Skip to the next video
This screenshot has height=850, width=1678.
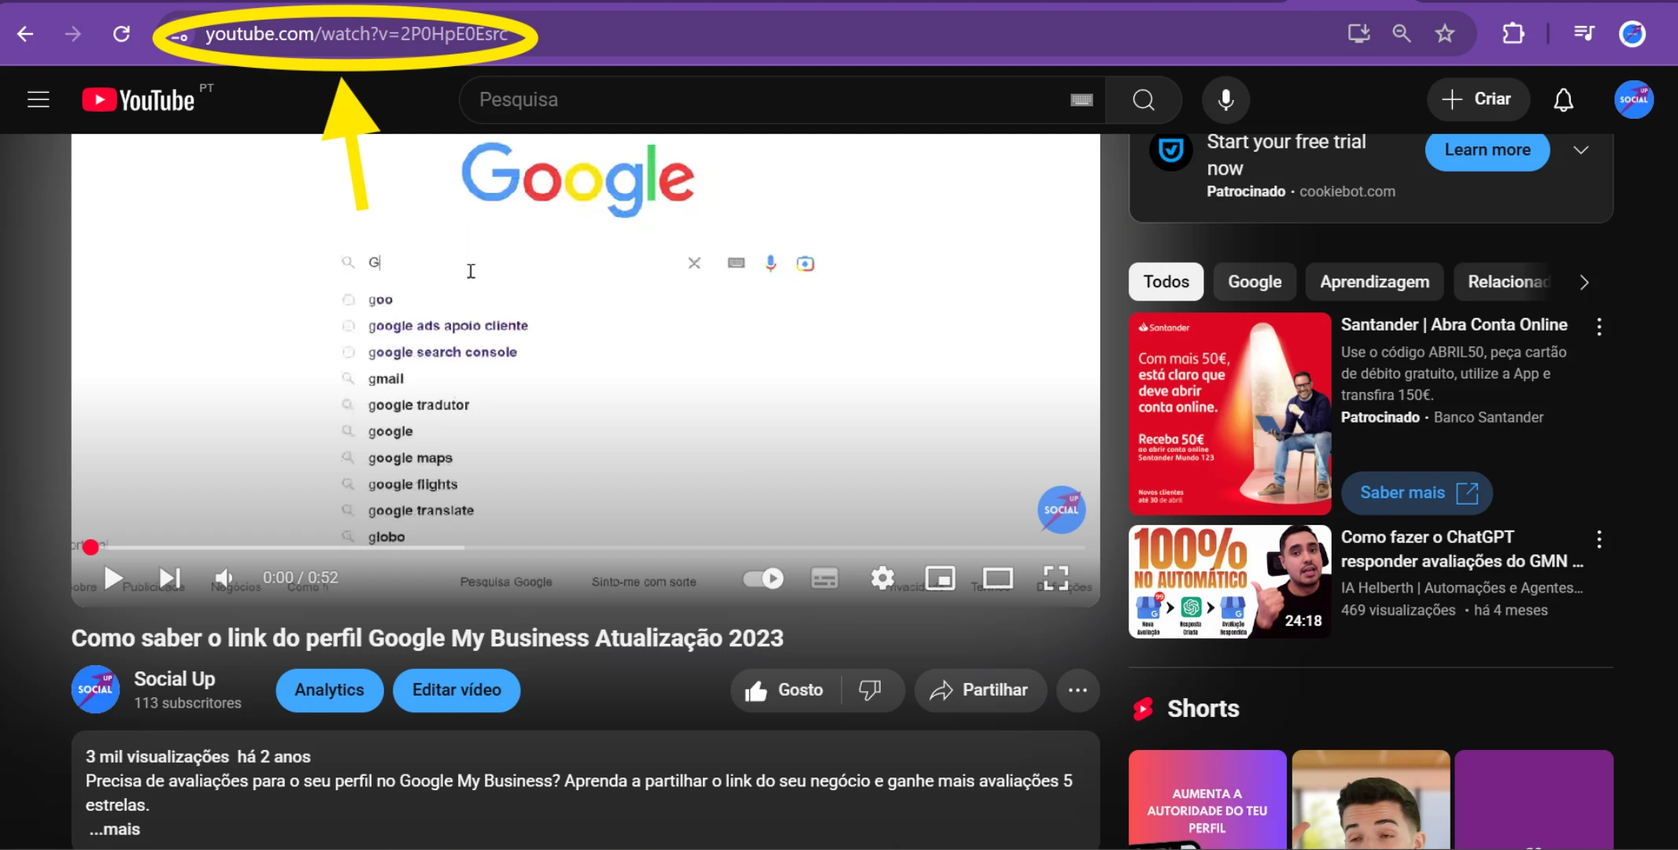coord(169,578)
